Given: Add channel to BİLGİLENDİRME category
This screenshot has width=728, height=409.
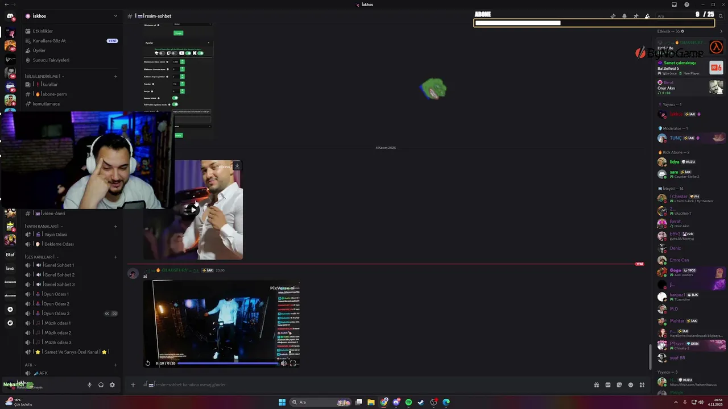Looking at the screenshot, I should point(115,76).
